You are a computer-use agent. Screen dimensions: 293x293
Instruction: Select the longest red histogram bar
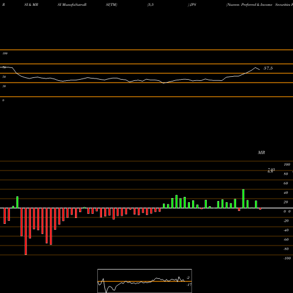(26, 231)
